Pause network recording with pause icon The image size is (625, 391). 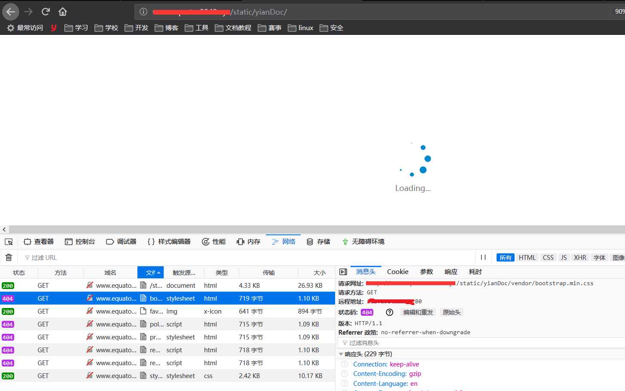(483, 257)
